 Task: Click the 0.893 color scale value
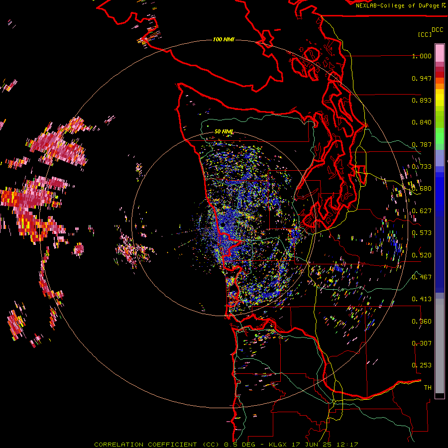(422, 100)
